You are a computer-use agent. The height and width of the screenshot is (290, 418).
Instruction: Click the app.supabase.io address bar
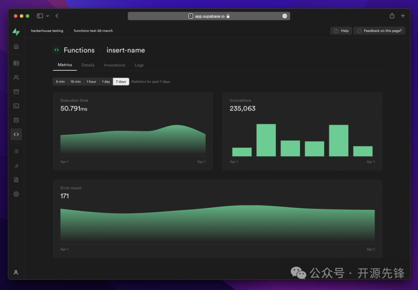click(209, 16)
